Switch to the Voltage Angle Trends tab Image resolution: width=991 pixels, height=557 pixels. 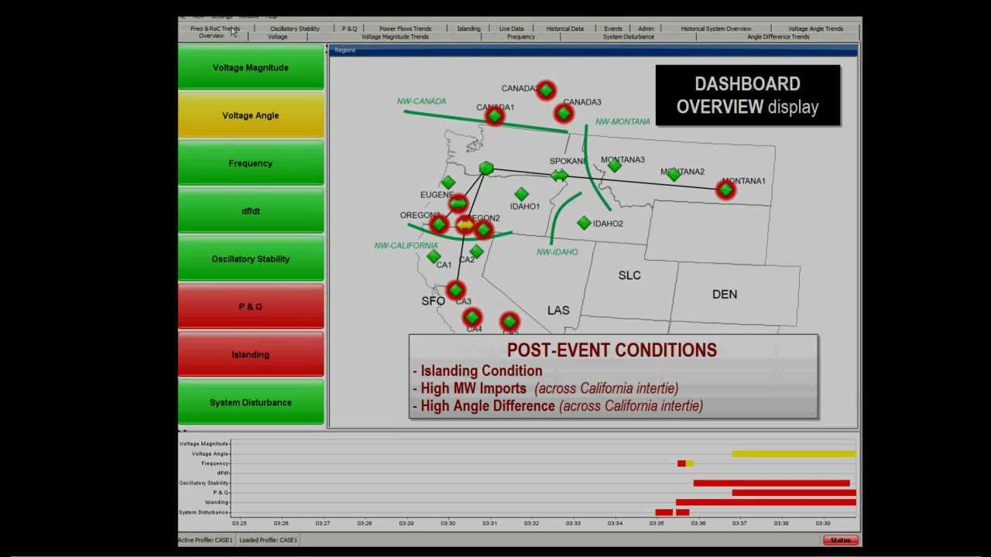[815, 29]
